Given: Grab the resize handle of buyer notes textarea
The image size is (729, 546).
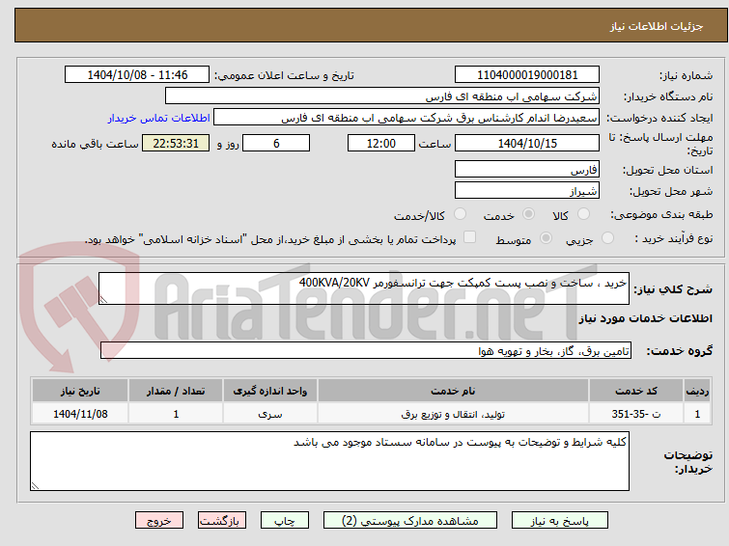Looking at the screenshot, I should 35,485.
